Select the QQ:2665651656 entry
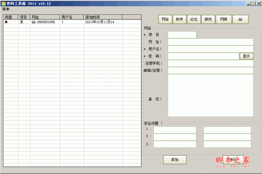This screenshot has width=262, height=174. 43,22
